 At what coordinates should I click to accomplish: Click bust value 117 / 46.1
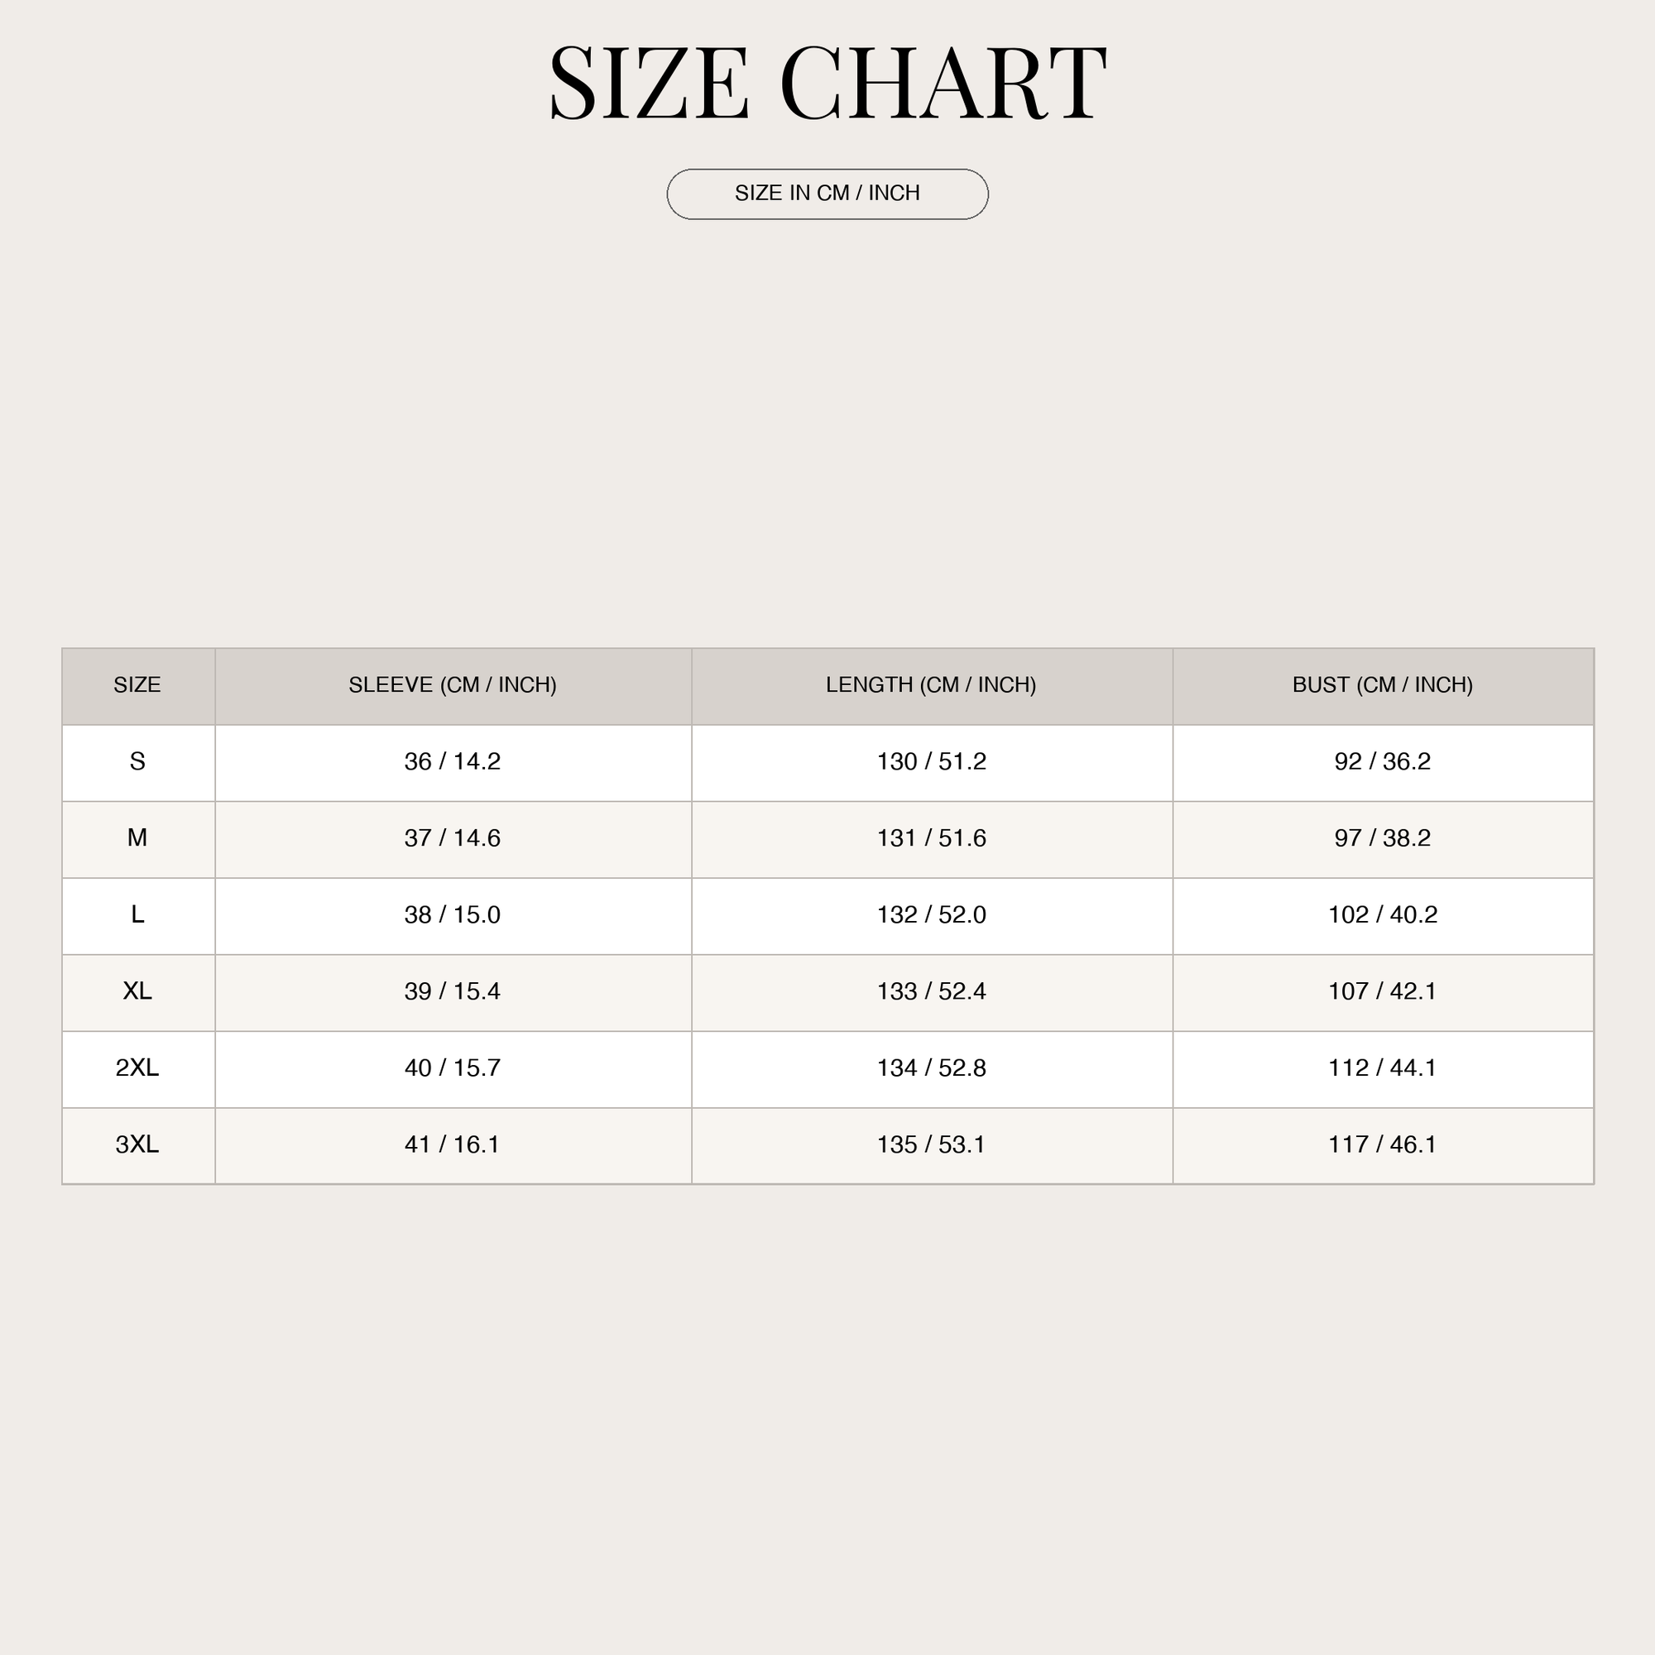click(1383, 1144)
